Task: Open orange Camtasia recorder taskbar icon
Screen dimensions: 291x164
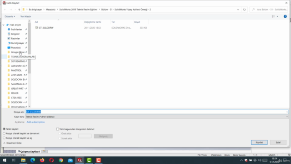Action: point(99,160)
